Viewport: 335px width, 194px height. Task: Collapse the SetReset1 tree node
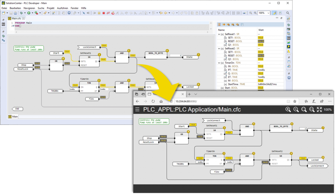click(x=219, y=34)
